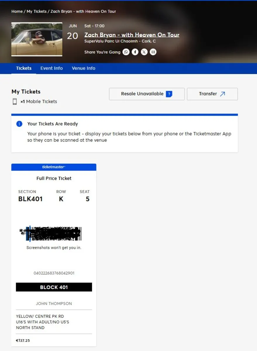Click the blue info icon in notice
The width and height of the screenshot is (257, 351).
tap(19, 124)
